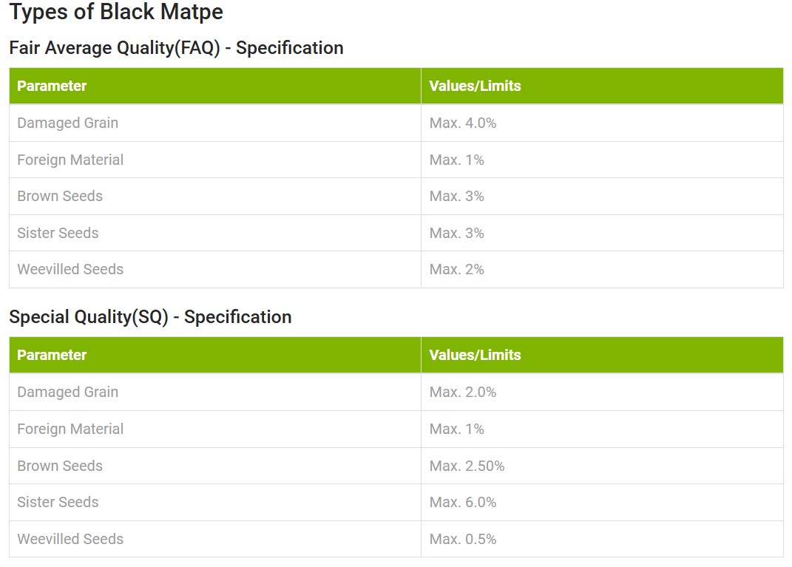Viewport: 792px width, 567px height.
Task: Select the 'Max. 2.50%' value cell
Action: point(467,466)
